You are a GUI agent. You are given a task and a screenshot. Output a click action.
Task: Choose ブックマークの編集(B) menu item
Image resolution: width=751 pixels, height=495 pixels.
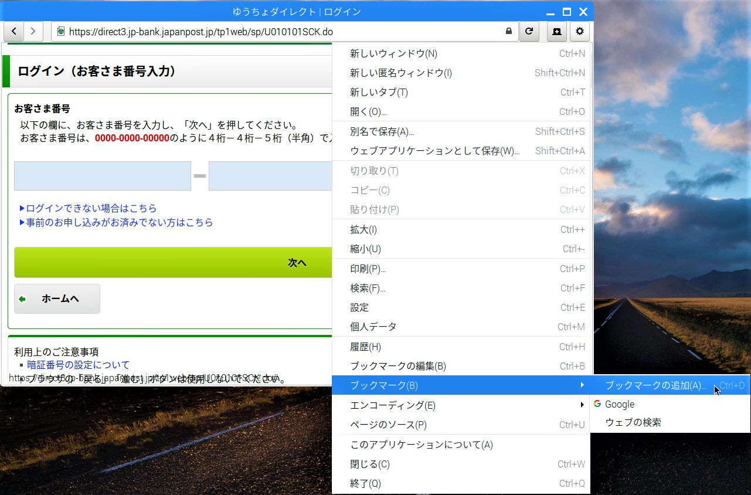click(461, 366)
